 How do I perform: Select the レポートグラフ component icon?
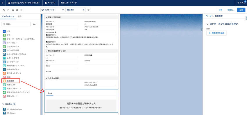click(x=4, y=58)
